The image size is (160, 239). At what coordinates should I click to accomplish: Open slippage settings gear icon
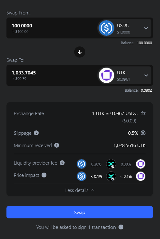point(143,133)
